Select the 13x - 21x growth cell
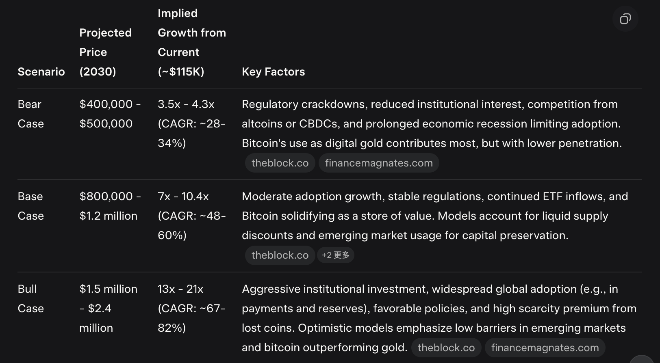Image resolution: width=660 pixels, height=363 pixels. [191, 308]
